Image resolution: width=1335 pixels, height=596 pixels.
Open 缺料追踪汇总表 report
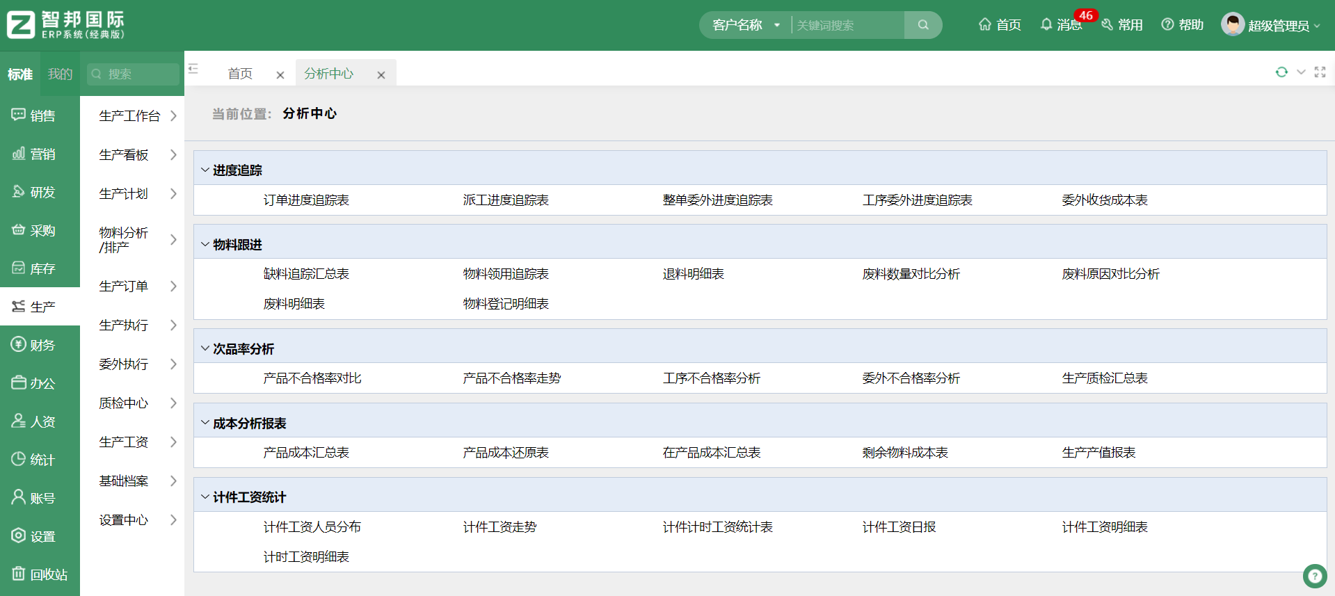click(306, 274)
